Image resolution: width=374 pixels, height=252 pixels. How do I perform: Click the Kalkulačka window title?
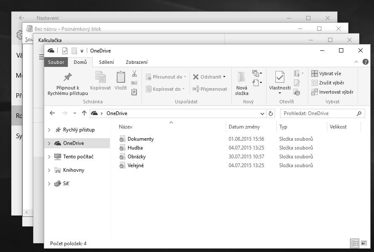pos(50,40)
